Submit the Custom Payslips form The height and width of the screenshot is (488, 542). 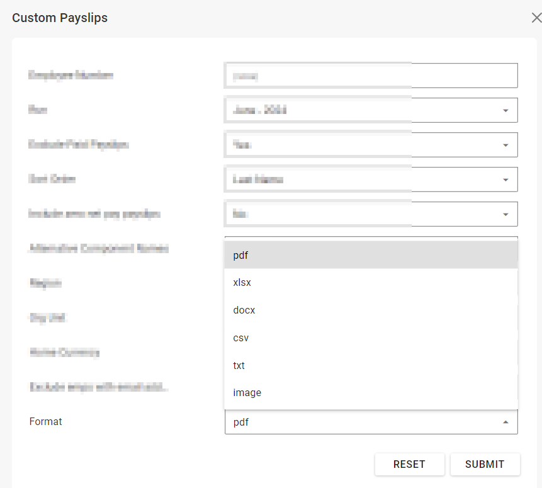485,464
